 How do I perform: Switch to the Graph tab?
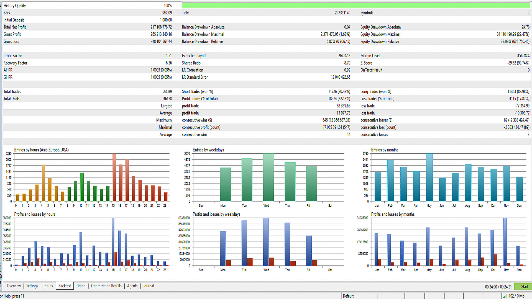pos(81,286)
